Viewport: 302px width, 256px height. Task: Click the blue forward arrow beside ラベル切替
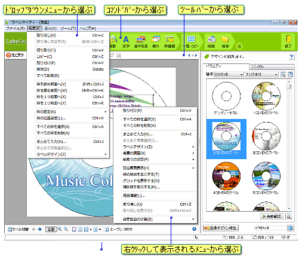tap(39, 229)
